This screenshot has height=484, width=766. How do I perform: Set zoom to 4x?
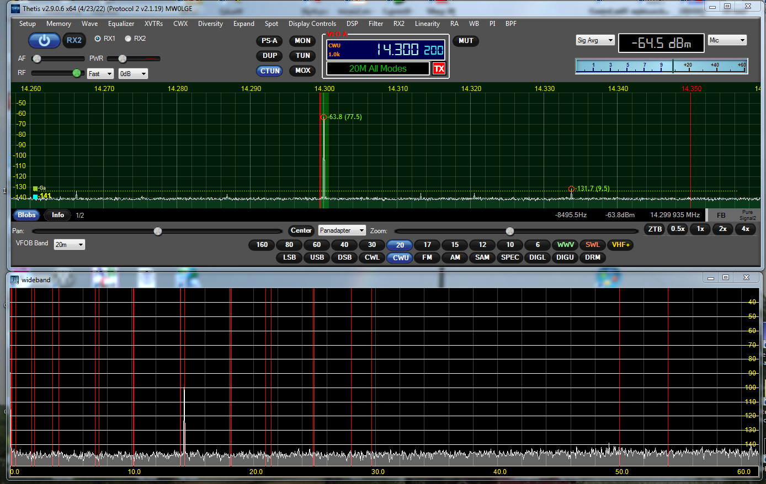(745, 229)
